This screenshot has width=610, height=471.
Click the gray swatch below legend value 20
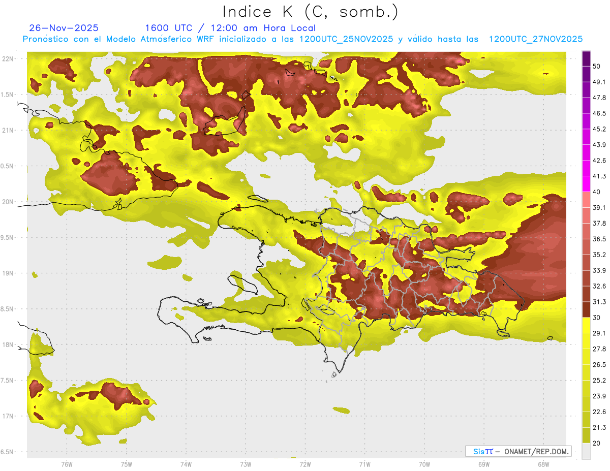click(x=587, y=451)
